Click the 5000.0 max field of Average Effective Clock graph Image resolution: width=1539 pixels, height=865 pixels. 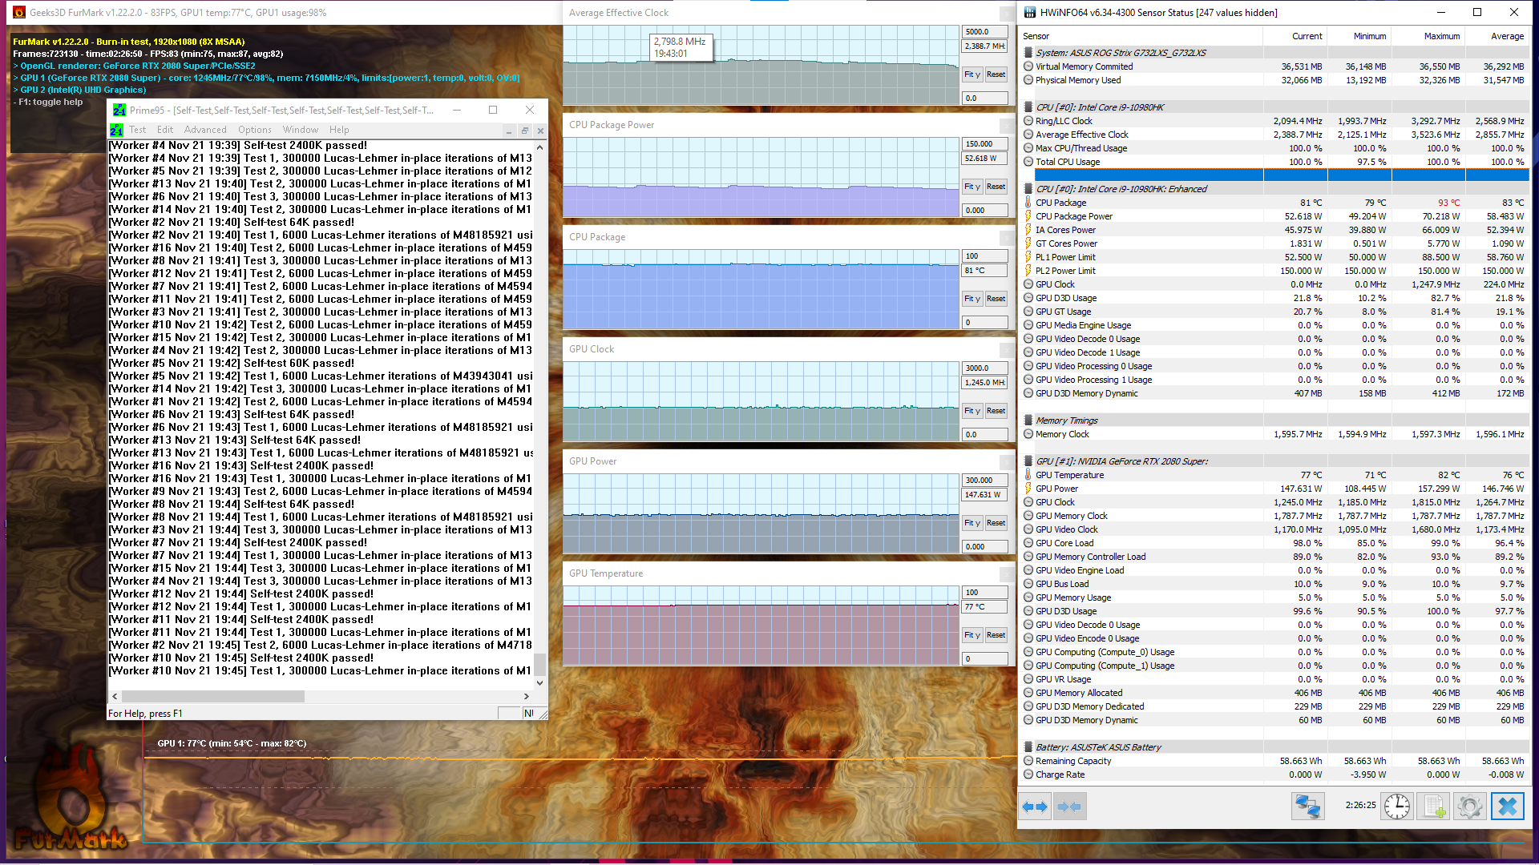point(984,32)
